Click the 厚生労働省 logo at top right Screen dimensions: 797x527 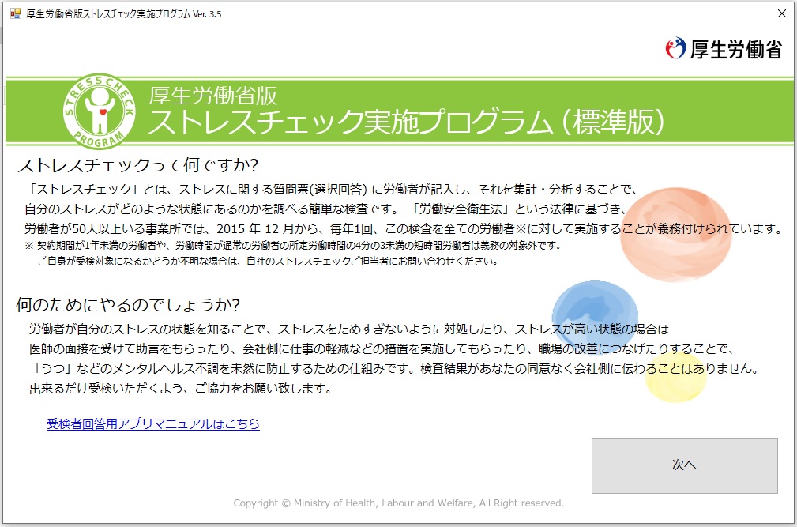click(724, 49)
